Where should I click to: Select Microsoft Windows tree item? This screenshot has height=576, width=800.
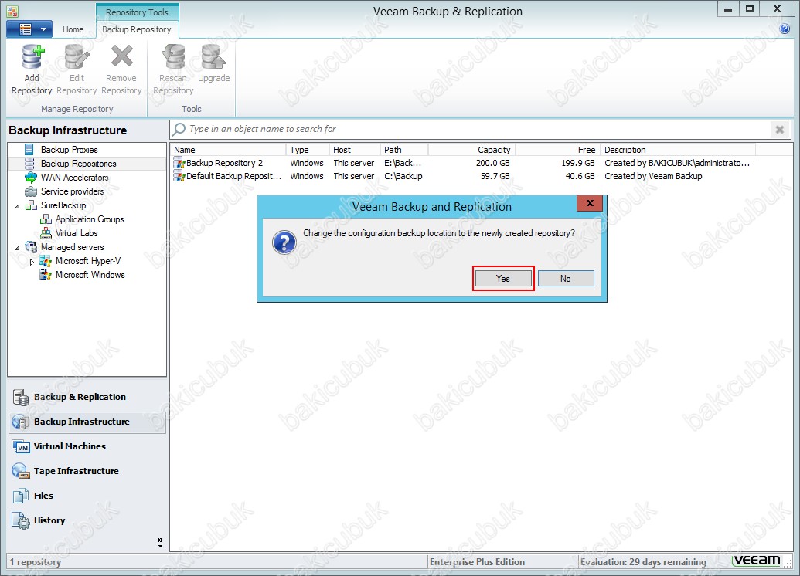click(90, 275)
